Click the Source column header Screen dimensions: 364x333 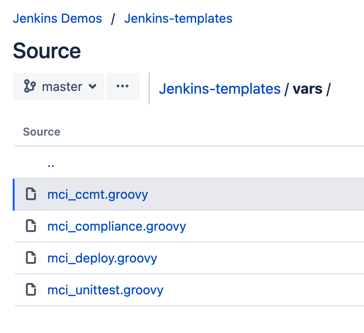pos(41,132)
